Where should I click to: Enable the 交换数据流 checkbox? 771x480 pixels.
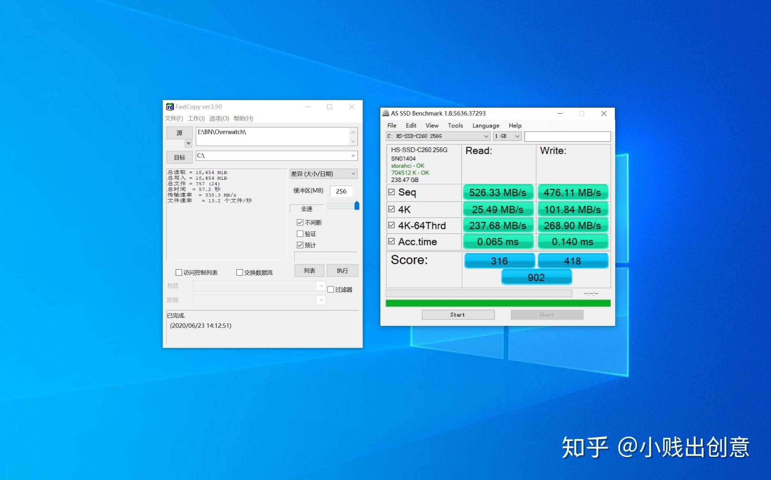coord(239,273)
